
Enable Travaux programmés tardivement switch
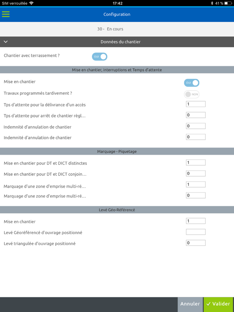[x=192, y=94]
